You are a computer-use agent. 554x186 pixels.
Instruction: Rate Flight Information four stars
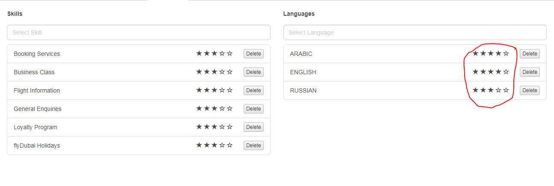(222, 90)
